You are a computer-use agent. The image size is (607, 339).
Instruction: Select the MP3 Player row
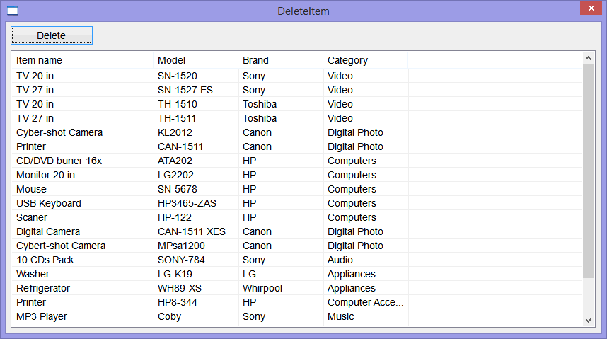click(297, 316)
